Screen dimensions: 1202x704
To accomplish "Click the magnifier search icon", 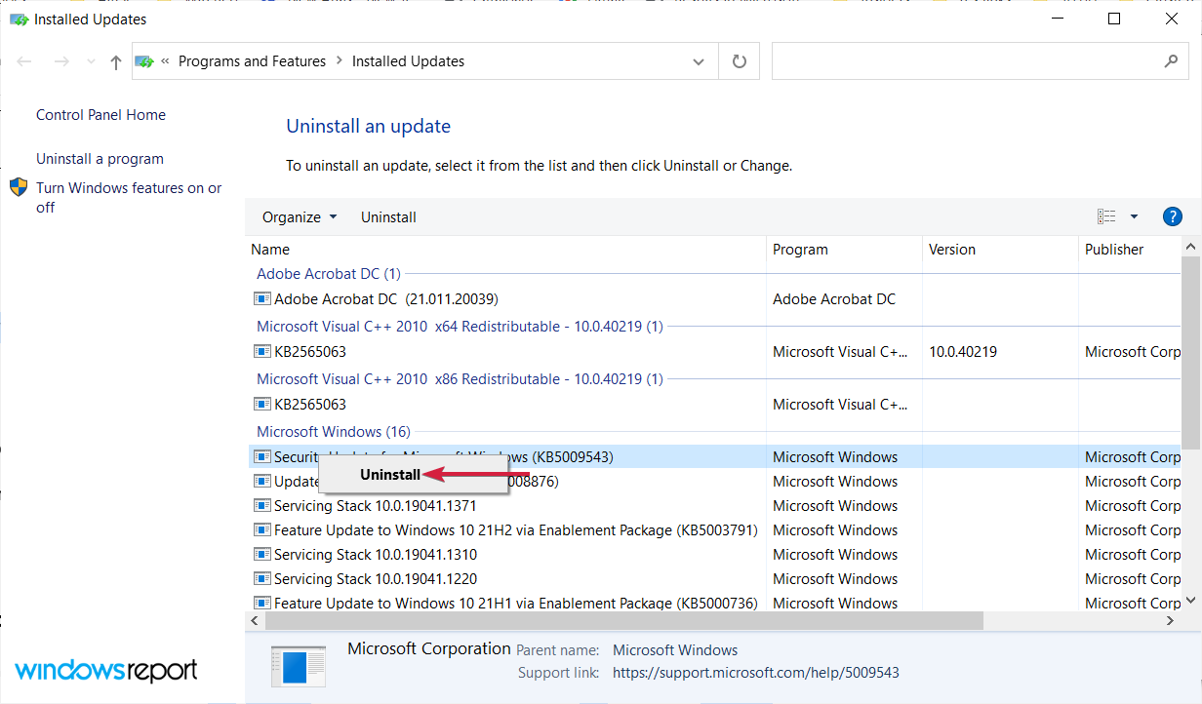I will [x=1171, y=61].
